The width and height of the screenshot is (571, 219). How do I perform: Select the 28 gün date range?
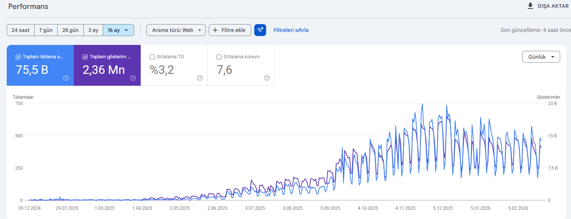tap(70, 30)
